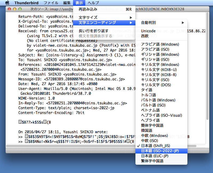Choose トルコ語 encoding
Image resolution: width=213 pixels, height=173 pixels.
tap(161, 95)
